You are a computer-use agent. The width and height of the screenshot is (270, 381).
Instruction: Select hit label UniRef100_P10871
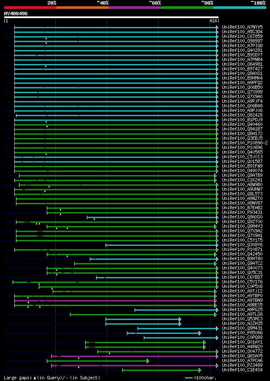[x=242, y=250]
